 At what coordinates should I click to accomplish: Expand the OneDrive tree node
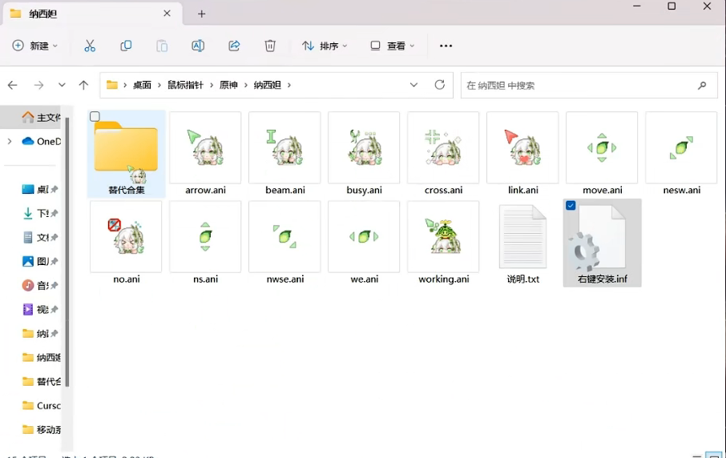pyautogui.click(x=10, y=142)
